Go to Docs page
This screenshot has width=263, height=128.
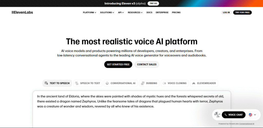149,12
